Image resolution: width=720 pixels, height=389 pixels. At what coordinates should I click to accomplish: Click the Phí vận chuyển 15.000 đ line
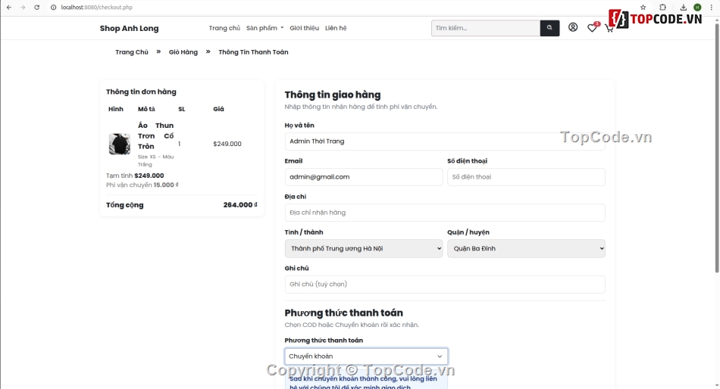[142, 185]
